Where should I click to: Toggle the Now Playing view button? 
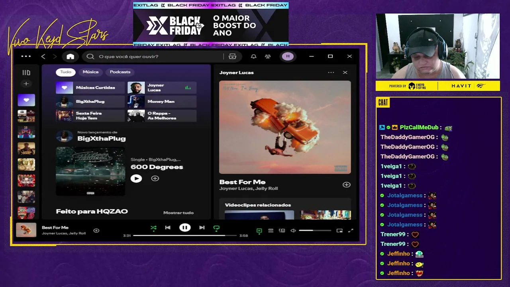coord(259,230)
